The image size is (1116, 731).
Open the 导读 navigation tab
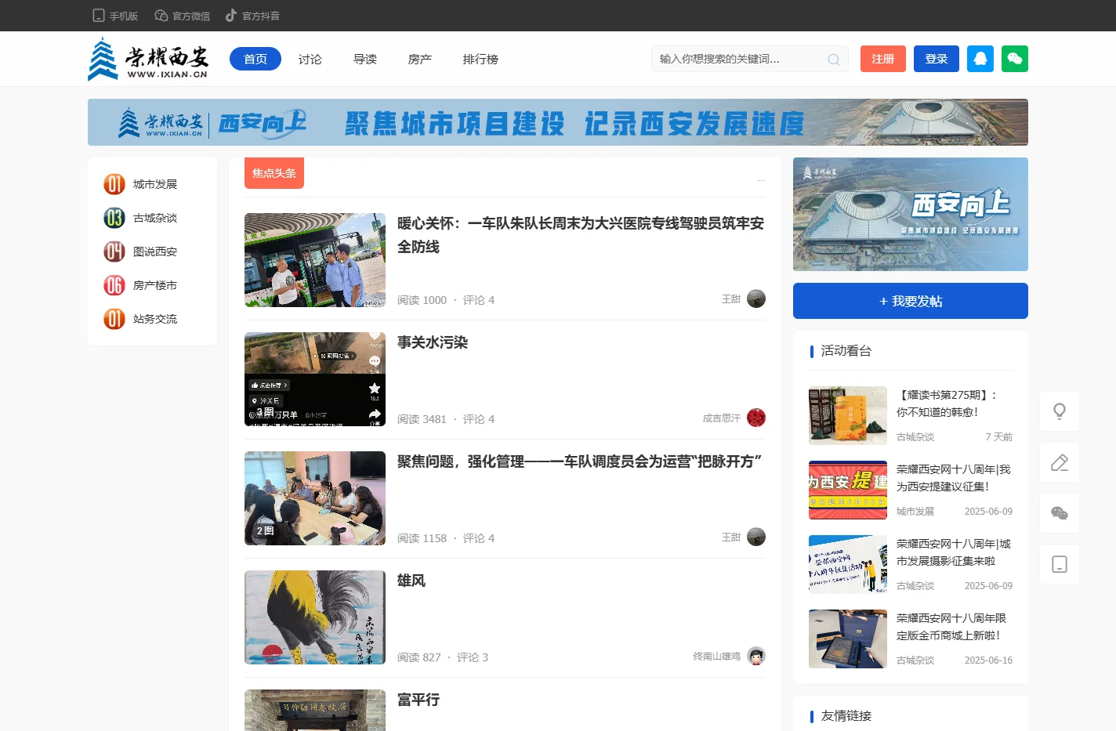365,59
